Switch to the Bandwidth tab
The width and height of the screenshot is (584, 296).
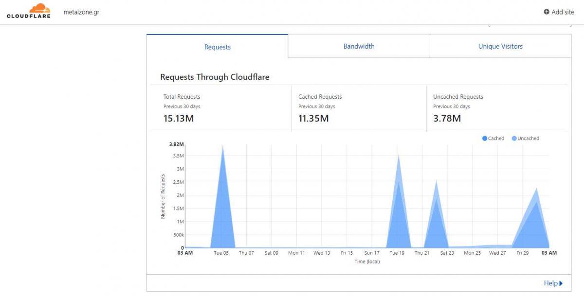(x=359, y=46)
